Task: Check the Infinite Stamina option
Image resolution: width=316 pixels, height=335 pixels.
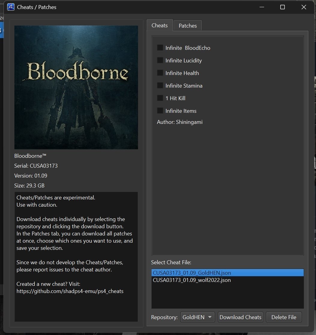Action: [x=160, y=85]
